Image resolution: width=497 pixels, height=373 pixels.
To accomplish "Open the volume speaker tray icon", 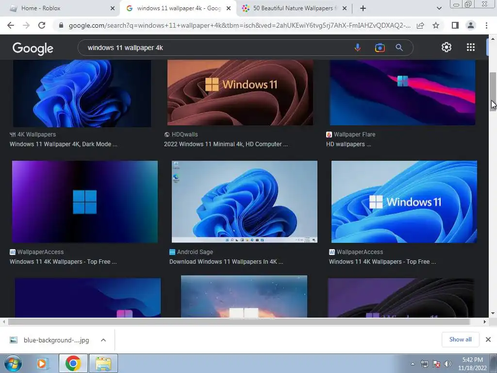I will coord(448,364).
